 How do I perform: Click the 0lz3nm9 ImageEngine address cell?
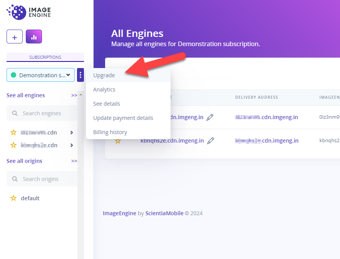[330, 117]
